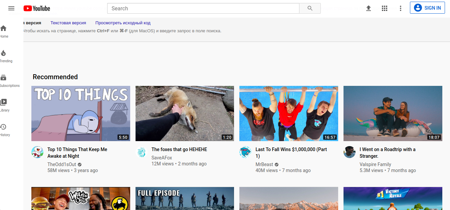Click Valspire Family channel avatar
The width and height of the screenshot is (450, 210).
point(350,152)
